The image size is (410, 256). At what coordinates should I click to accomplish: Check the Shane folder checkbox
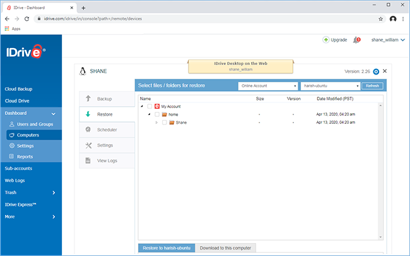[x=164, y=123]
